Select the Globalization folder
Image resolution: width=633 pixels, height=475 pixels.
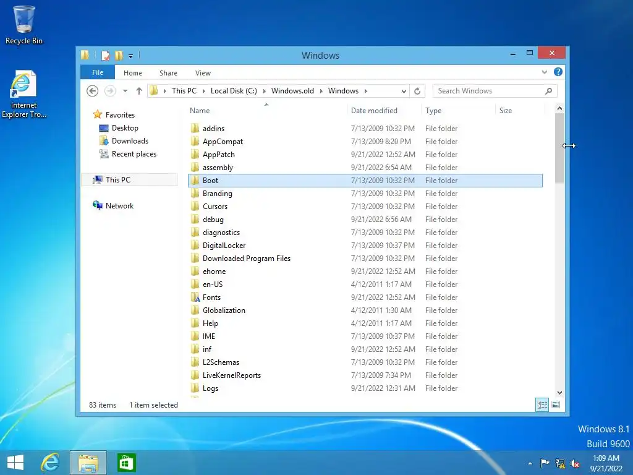(x=224, y=310)
